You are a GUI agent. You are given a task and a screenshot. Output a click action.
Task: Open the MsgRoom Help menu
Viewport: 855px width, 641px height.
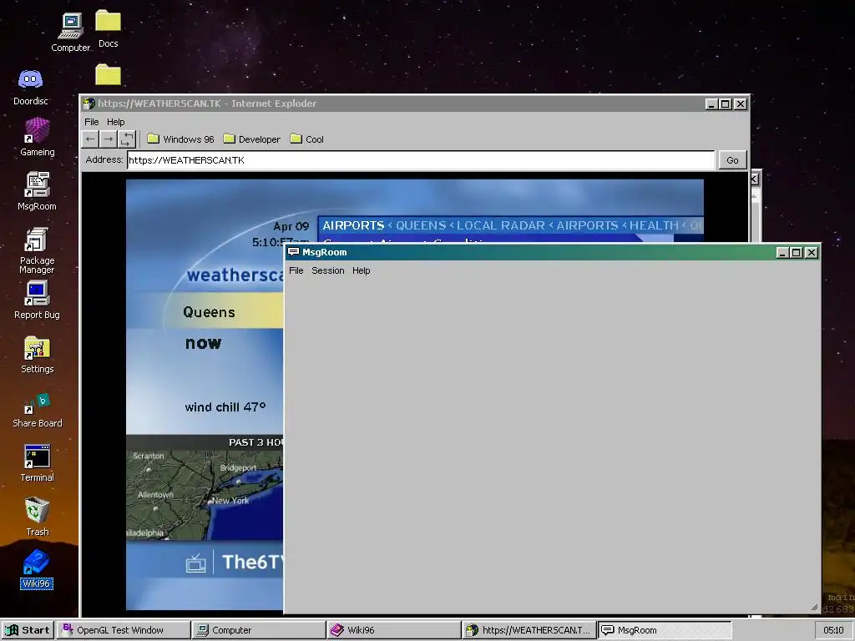click(361, 270)
